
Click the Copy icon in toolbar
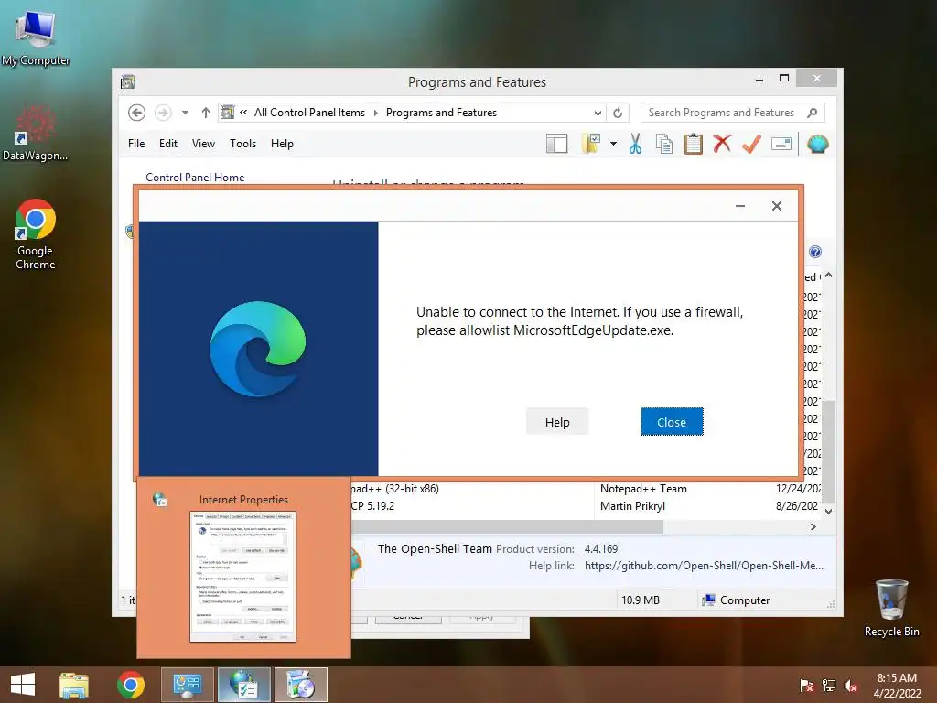[664, 144]
